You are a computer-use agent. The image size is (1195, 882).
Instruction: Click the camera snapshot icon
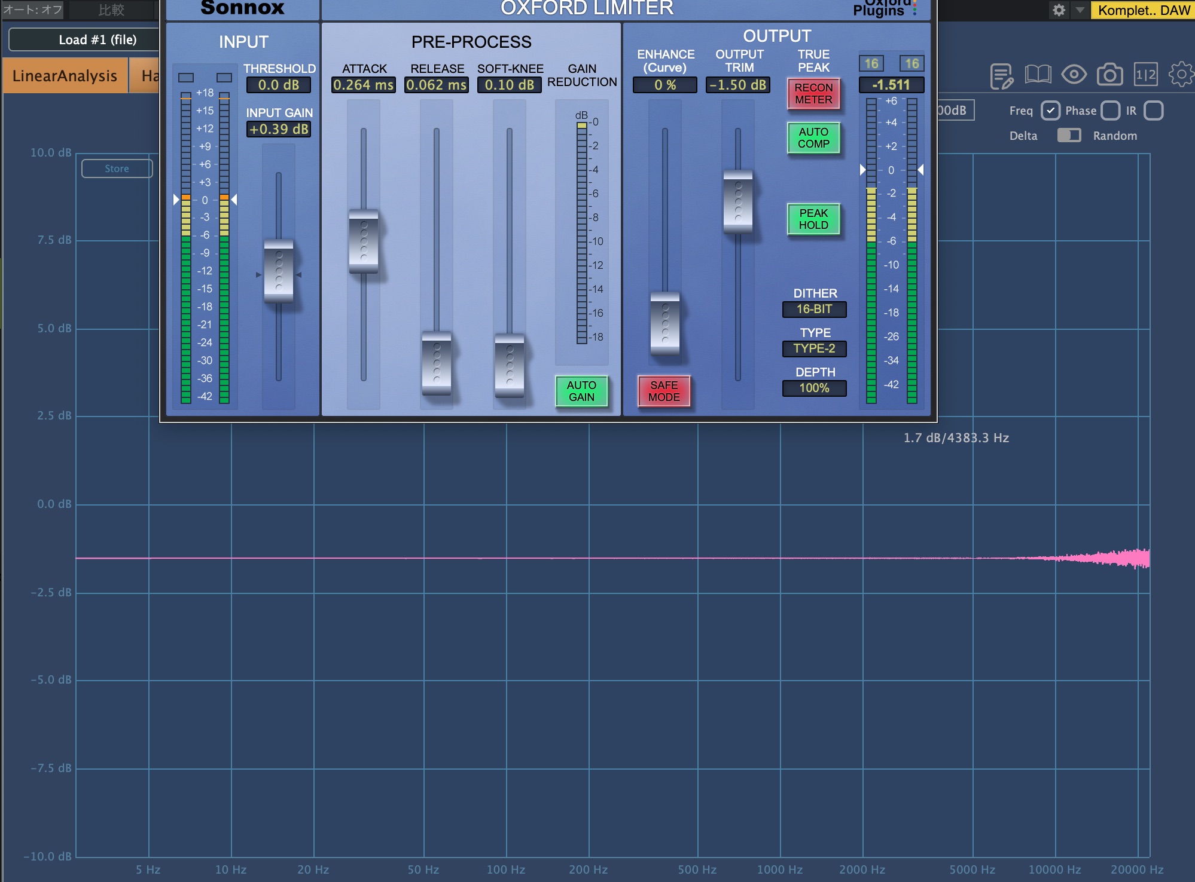tap(1109, 75)
